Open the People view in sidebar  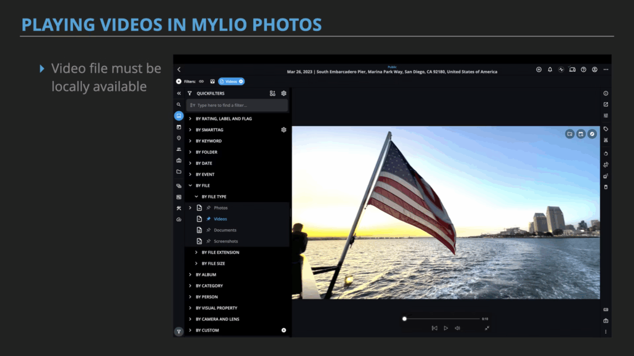[179, 150]
